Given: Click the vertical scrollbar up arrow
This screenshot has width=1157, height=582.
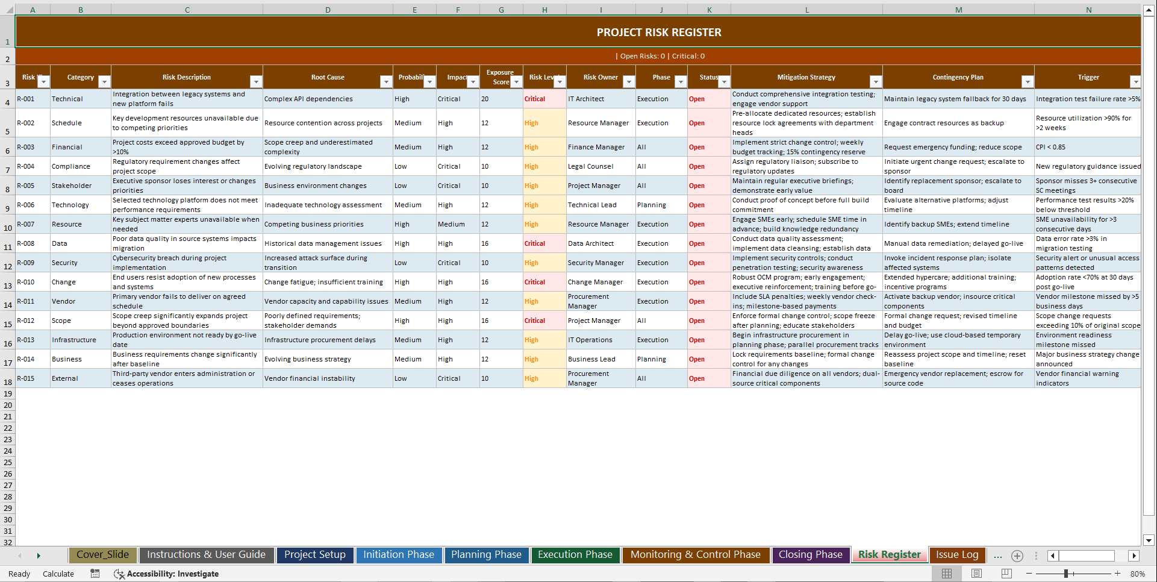Looking at the screenshot, I should coord(1149,10).
